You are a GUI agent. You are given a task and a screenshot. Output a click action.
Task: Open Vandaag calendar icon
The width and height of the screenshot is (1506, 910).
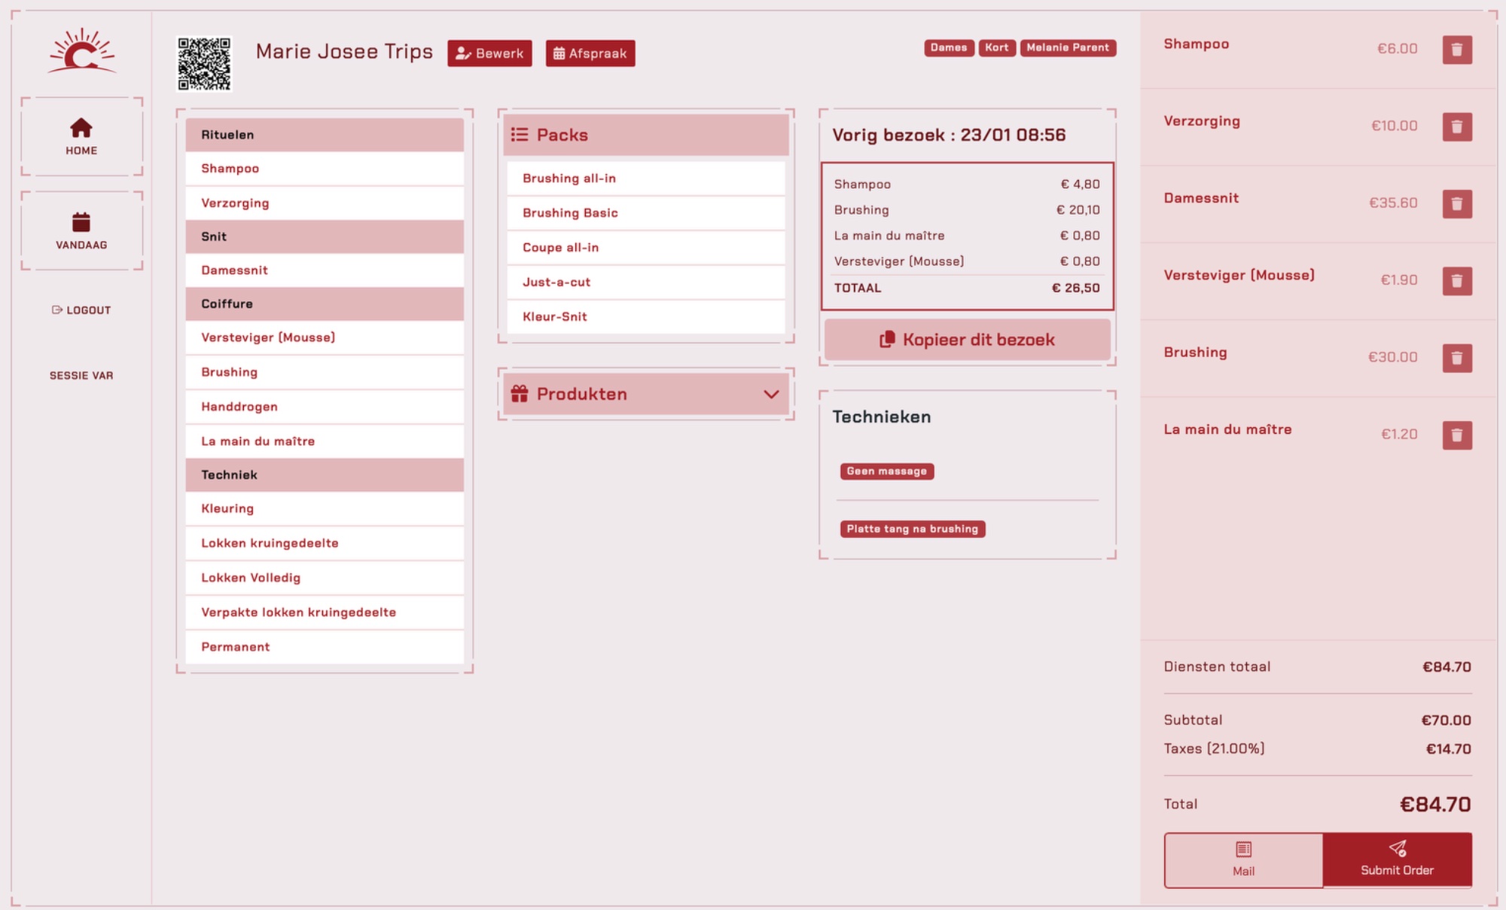click(x=81, y=222)
